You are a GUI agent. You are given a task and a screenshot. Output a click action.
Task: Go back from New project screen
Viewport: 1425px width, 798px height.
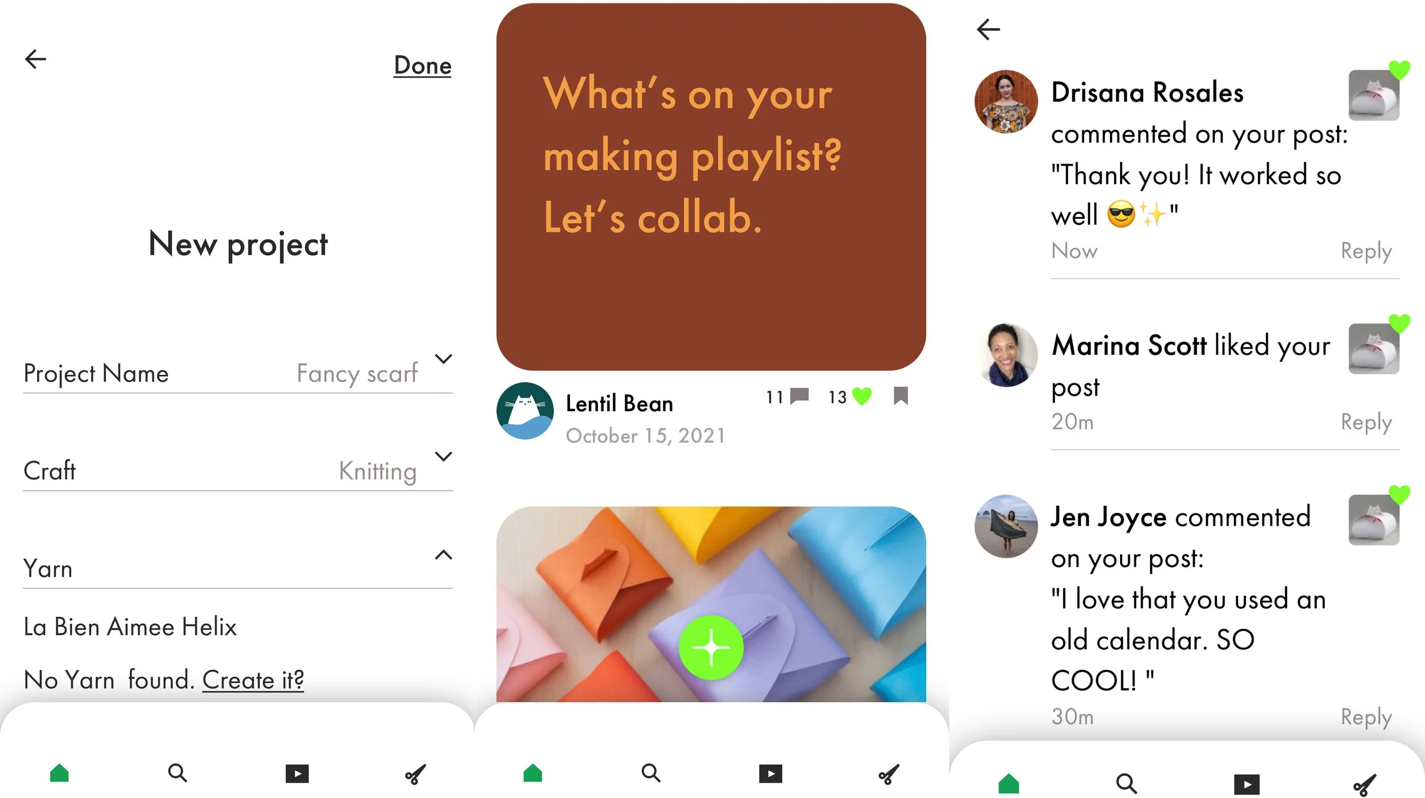point(35,59)
